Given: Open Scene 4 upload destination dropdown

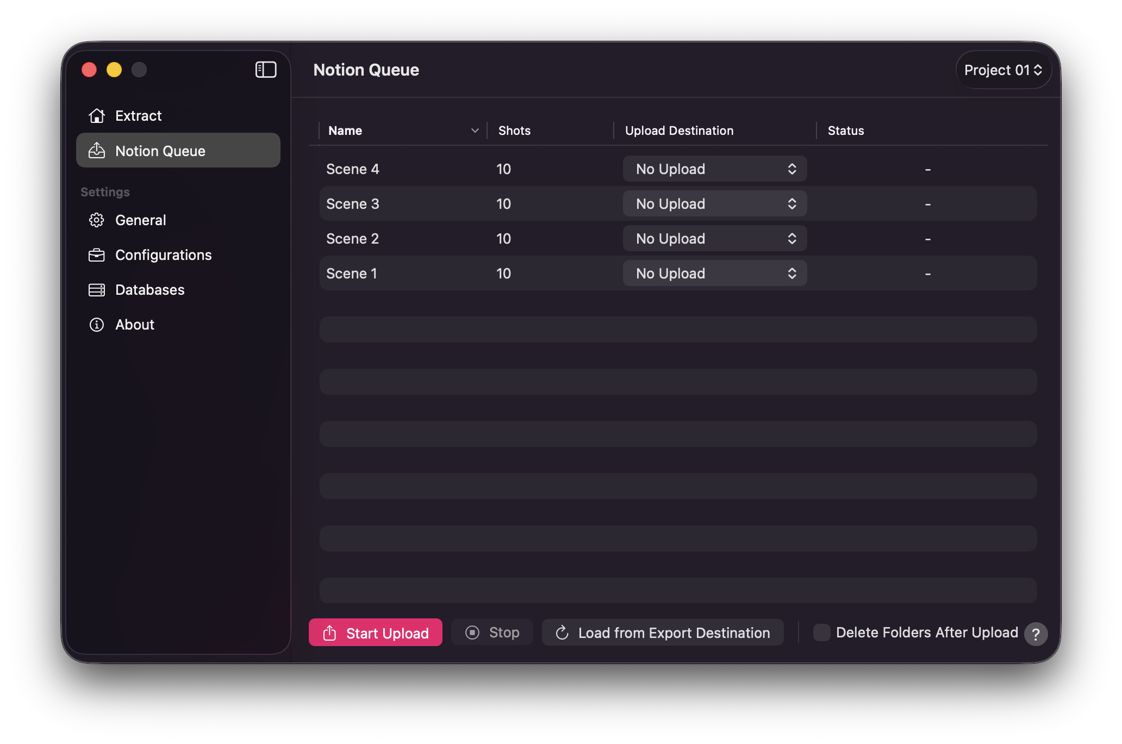Looking at the screenshot, I should [x=715, y=169].
